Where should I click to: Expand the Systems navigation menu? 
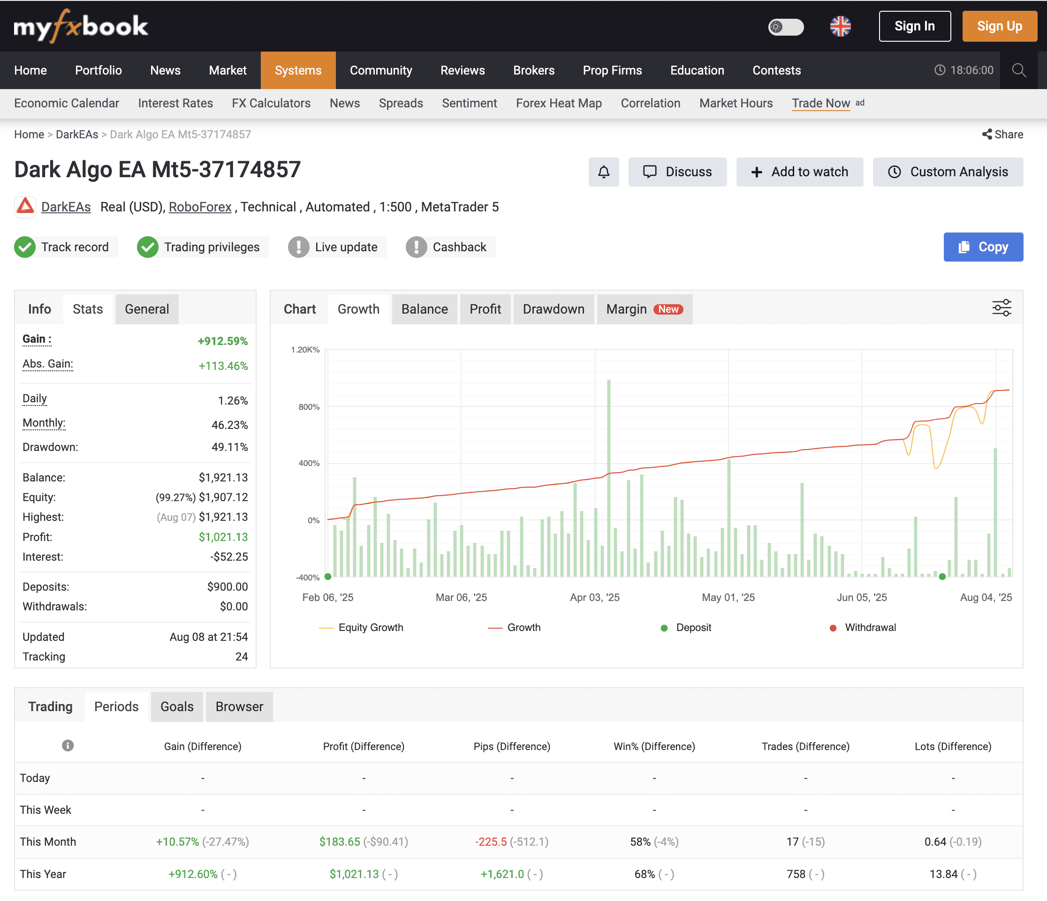(297, 70)
